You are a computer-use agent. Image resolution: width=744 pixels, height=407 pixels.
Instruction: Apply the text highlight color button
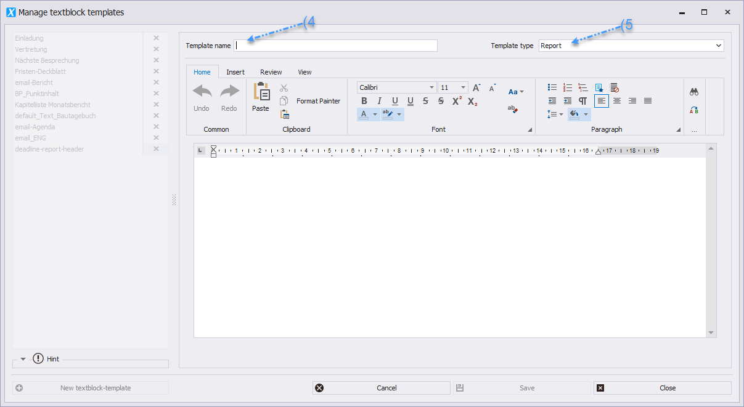coord(388,115)
